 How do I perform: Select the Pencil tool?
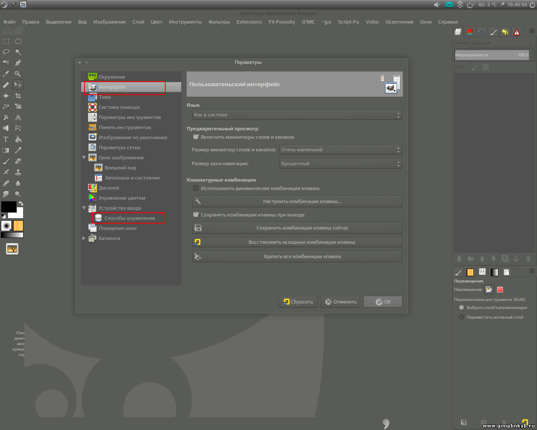pos(18,150)
